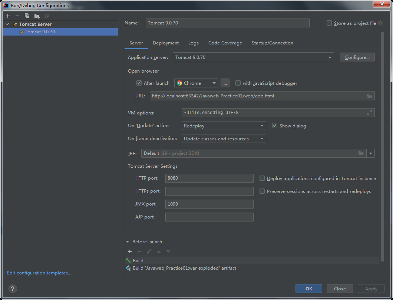Click the Add New Configuration plus icon
The height and width of the screenshot is (300, 393).
coord(8,16)
